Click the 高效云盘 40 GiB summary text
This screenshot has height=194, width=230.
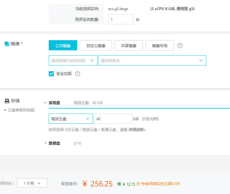pos(88,103)
